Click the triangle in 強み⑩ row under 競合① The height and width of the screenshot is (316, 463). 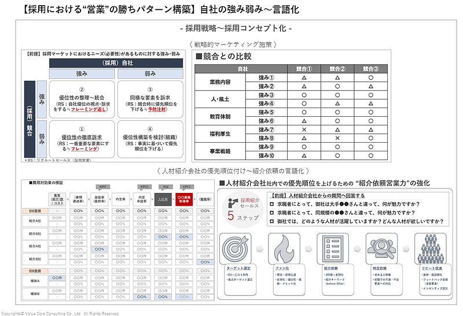304,155
